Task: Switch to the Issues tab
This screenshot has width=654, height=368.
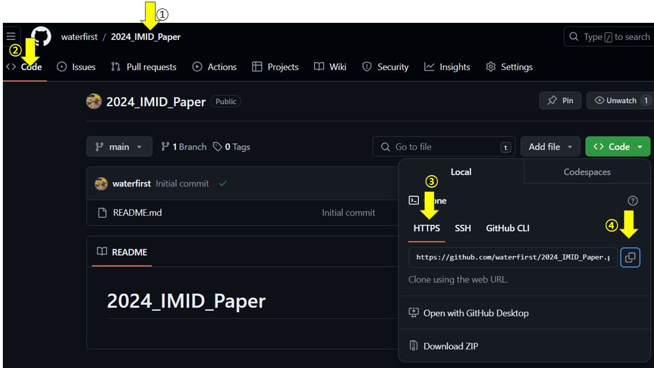Action: click(x=77, y=67)
